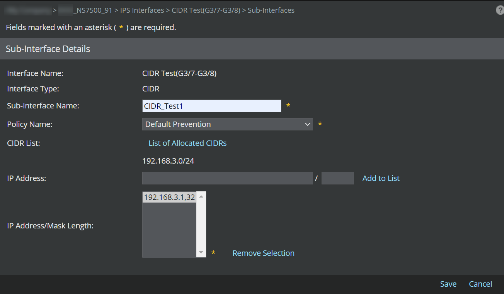This screenshot has height=294, width=504.
Task: Click the Policy Name label
Action: 30,124
